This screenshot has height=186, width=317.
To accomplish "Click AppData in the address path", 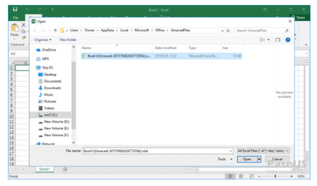I will pyautogui.click(x=107, y=30).
